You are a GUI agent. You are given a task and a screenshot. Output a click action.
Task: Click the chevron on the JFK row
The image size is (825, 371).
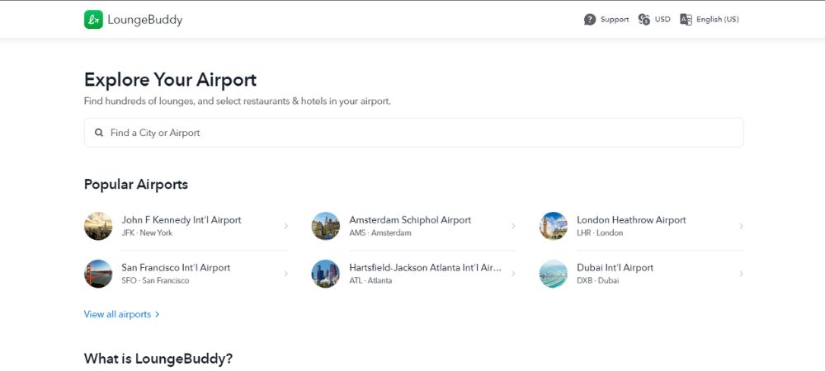pos(285,226)
